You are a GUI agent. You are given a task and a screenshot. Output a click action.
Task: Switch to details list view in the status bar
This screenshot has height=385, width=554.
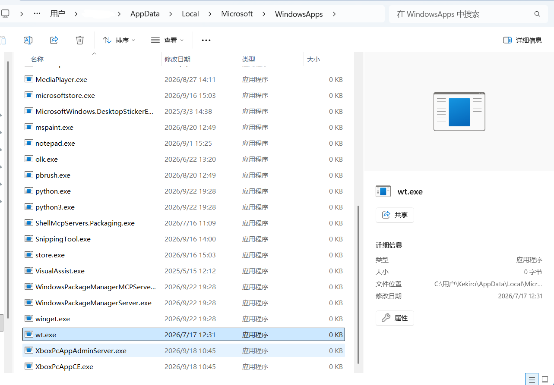(532, 379)
